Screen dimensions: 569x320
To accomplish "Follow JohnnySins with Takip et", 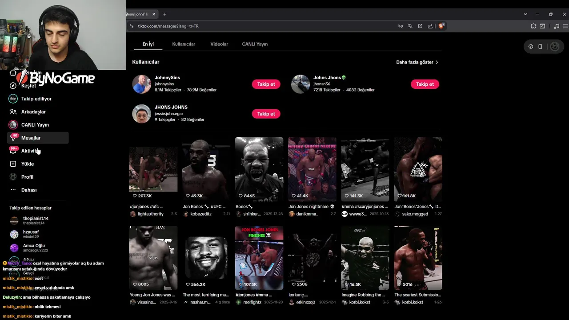I will click(266, 84).
